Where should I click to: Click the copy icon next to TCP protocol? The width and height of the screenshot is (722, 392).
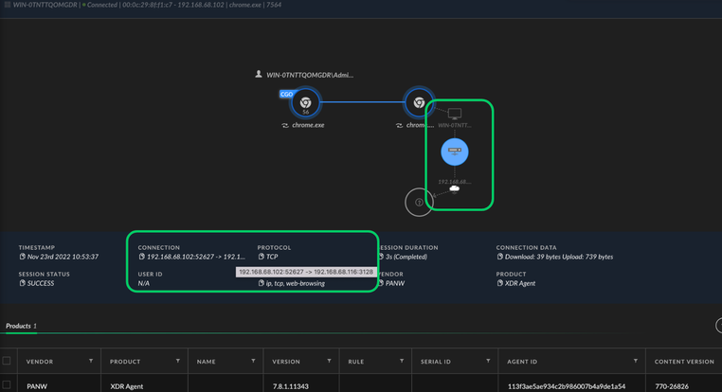click(x=262, y=257)
